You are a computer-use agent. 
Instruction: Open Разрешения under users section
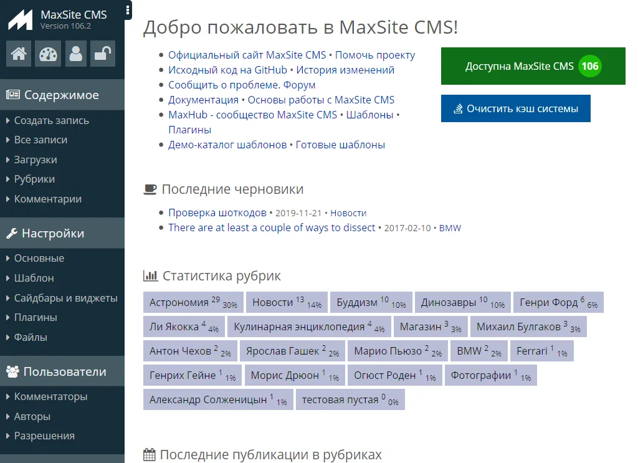[44, 436]
